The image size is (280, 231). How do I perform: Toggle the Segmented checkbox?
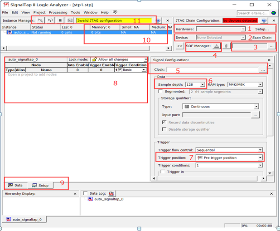[160, 91]
